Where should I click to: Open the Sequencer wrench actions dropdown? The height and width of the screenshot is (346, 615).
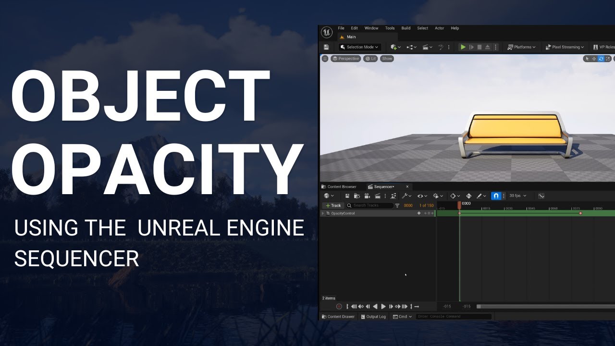coord(406,196)
